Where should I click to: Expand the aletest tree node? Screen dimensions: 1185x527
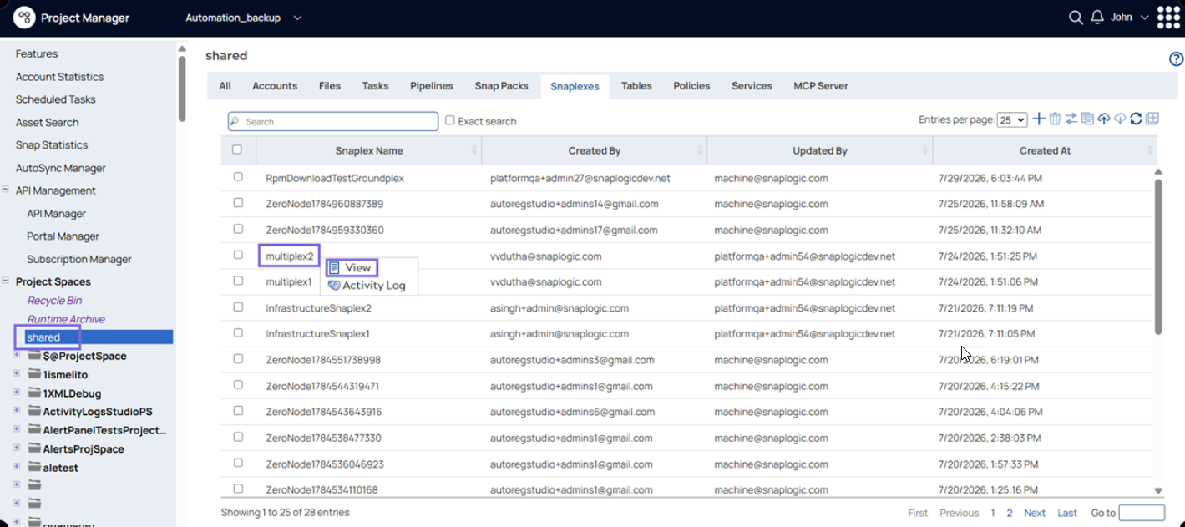pos(17,467)
